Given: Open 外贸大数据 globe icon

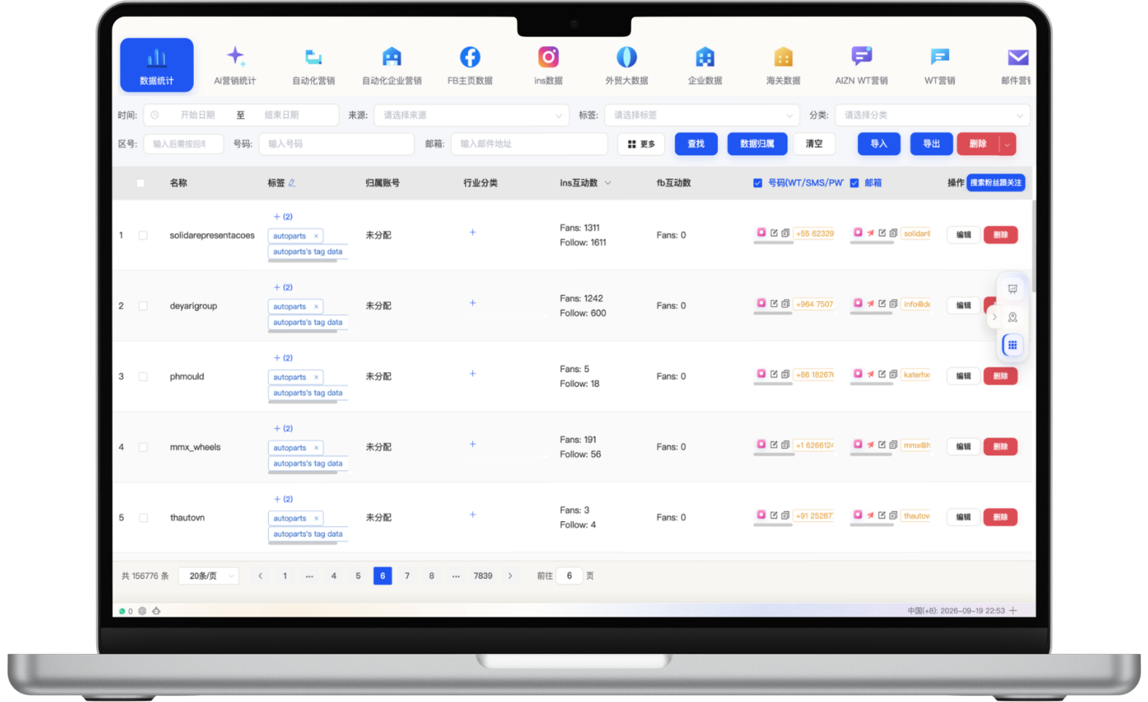Looking at the screenshot, I should tap(627, 57).
